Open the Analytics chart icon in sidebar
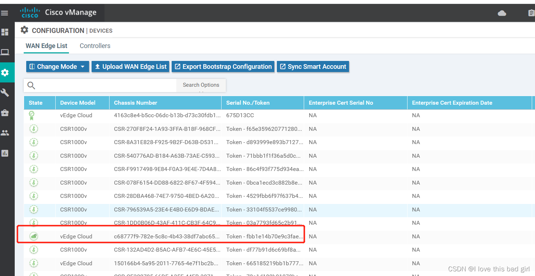Image resolution: width=535 pixels, height=276 pixels. [x=5, y=153]
